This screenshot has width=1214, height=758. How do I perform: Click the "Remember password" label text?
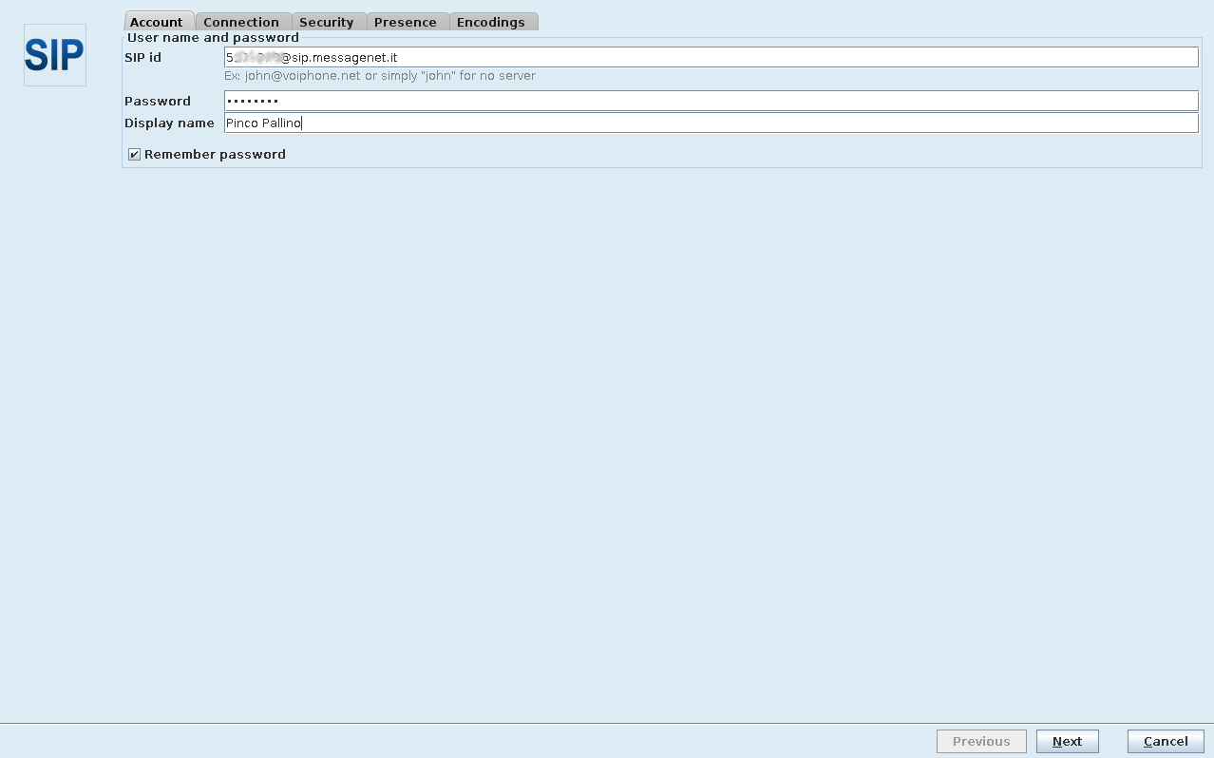pyautogui.click(x=215, y=154)
